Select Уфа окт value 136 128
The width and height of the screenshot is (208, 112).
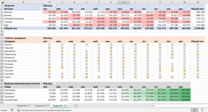point(160,25)
